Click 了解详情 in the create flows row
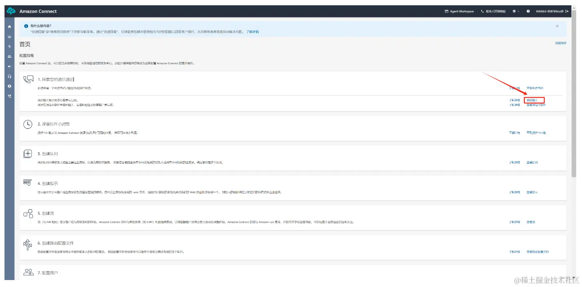Screen dimensions: 582x287 pyautogui.click(x=515, y=222)
